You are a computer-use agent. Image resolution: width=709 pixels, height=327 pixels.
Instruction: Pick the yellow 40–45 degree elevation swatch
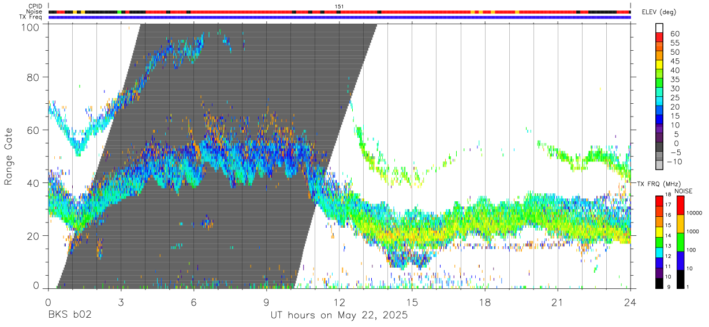659,65
